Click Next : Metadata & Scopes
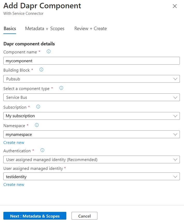The height and width of the screenshot is (223, 184). tap(35, 215)
